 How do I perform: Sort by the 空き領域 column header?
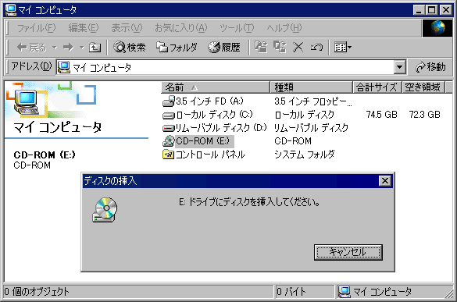pos(423,87)
